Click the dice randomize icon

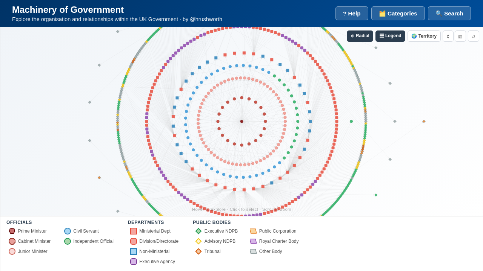pyautogui.click(x=460, y=36)
